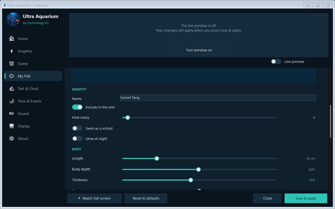
Task: Open the Scene page
Action: coord(33,64)
